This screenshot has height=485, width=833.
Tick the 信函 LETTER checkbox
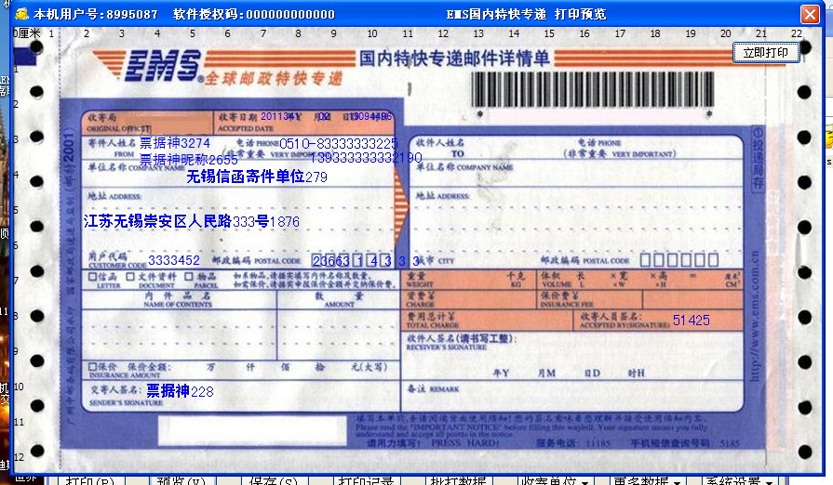[x=92, y=277]
